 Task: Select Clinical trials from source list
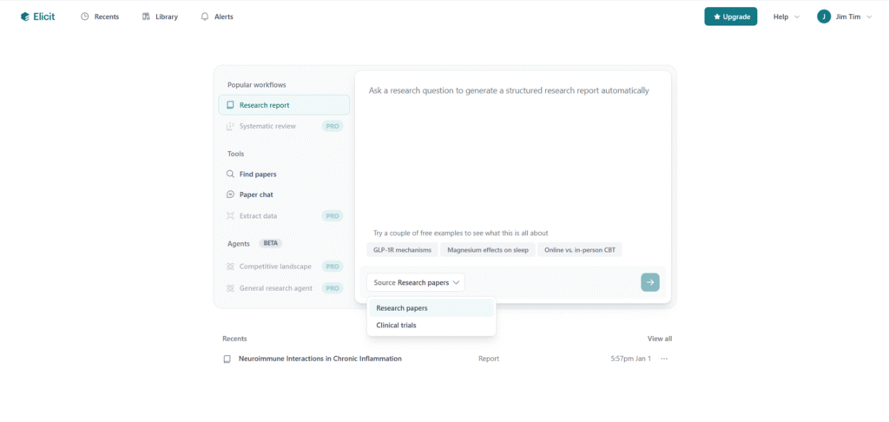[x=396, y=326]
